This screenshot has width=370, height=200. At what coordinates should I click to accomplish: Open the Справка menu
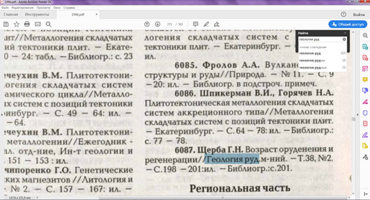[69, 8]
